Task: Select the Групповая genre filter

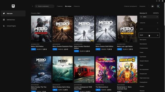Action: click(x=143, y=57)
